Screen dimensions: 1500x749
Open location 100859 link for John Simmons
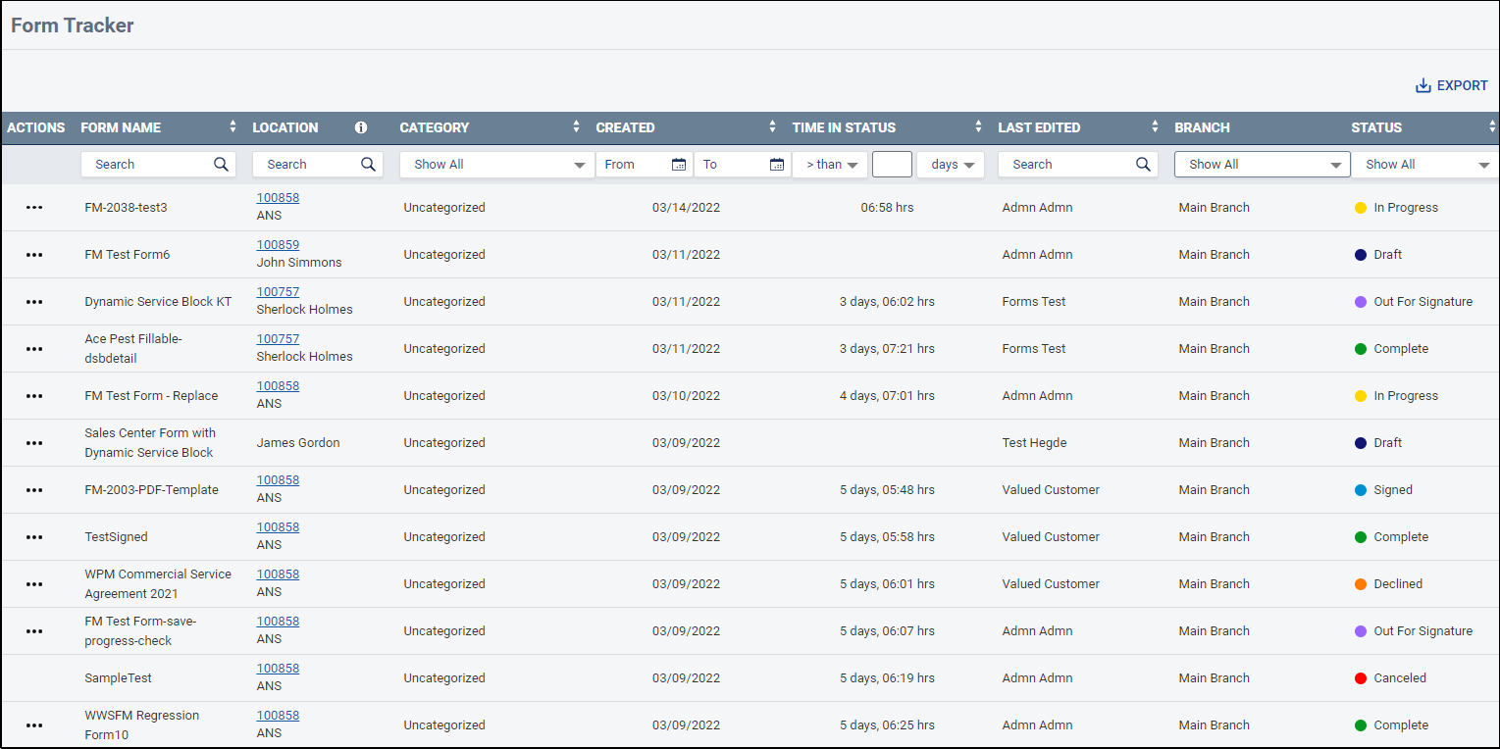[278, 245]
